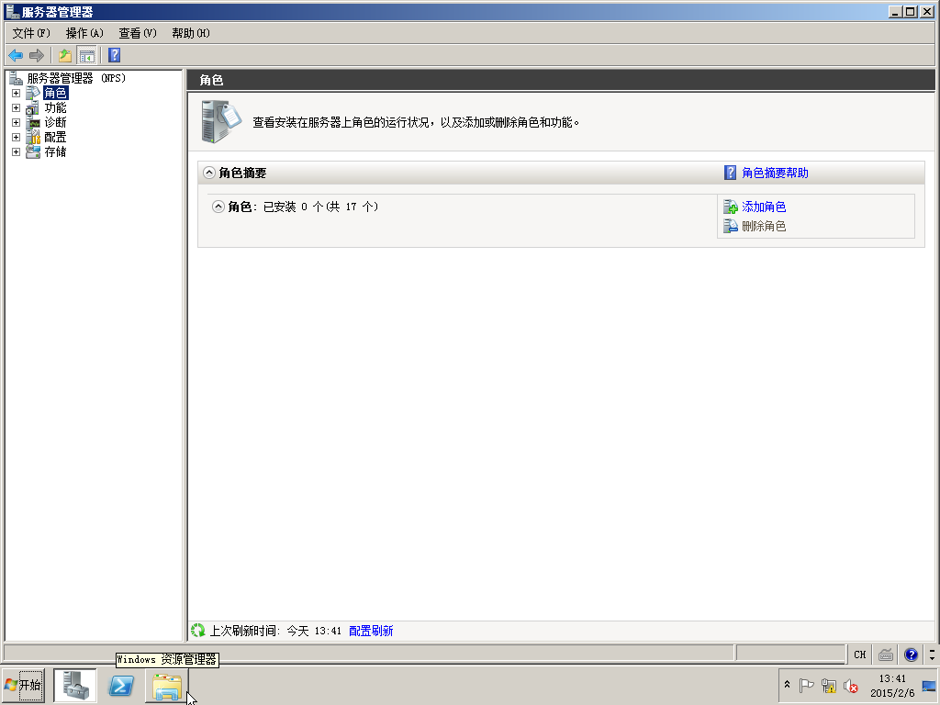Screen dimensions: 940x705
Task: Click the 角色 tree node icon
Action: pyautogui.click(x=33, y=93)
